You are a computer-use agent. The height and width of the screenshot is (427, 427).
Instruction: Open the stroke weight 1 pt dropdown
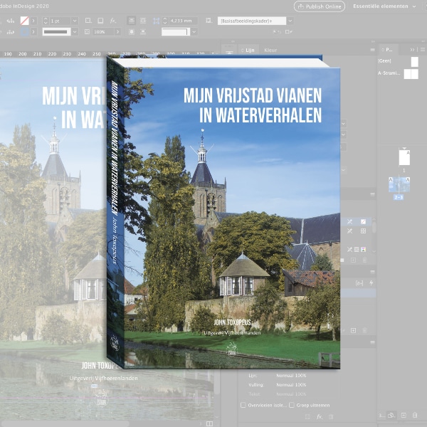[74, 21]
